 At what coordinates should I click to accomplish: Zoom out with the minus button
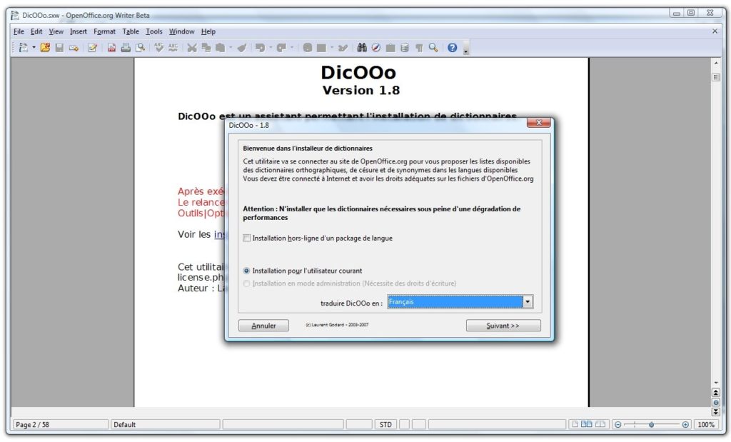(x=618, y=425)
